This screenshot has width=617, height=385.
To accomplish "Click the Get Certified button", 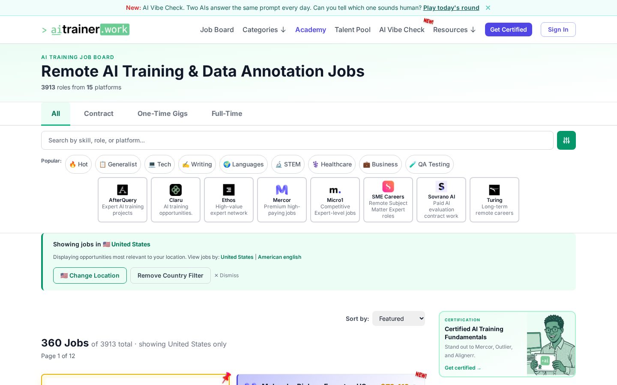I will (509, 30).
